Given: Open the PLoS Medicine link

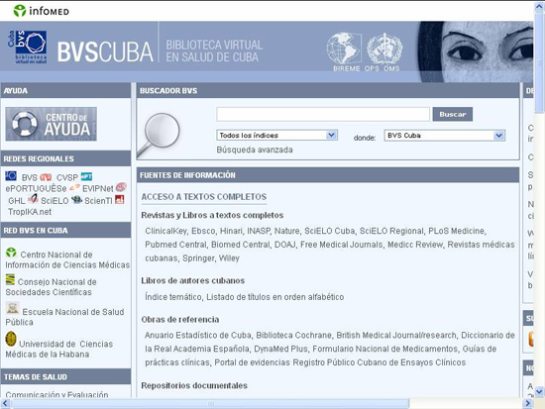Looking at the screenshot, I should (457, 231).
